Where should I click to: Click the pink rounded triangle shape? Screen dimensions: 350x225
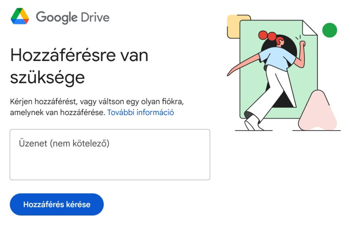pyautogui.click(x=318, y=111)
